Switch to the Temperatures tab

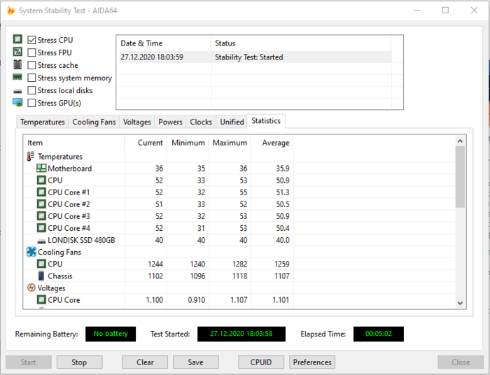[x=42, y=122]
